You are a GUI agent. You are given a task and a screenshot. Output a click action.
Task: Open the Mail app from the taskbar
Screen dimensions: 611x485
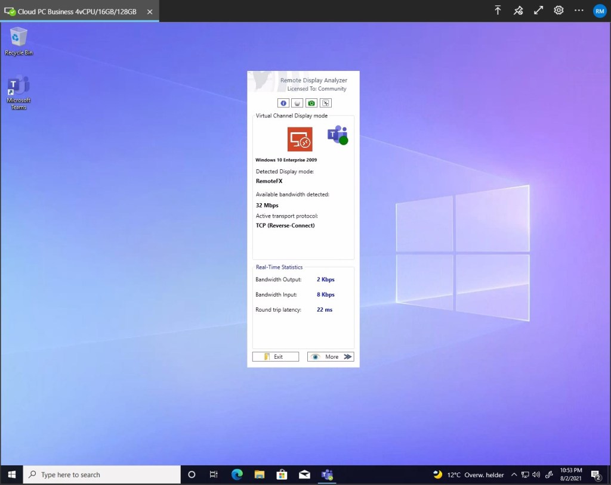(304, 474)
